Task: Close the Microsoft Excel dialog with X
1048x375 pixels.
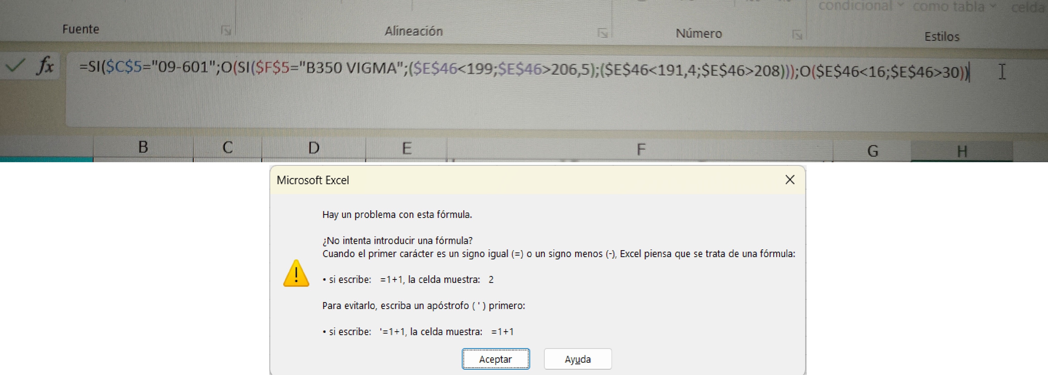Action: (x=790, y=180)
